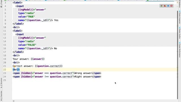Screen dimensions: 181x102
Task: Click closing </label> tag on line 9
Action: click(18, 24)
